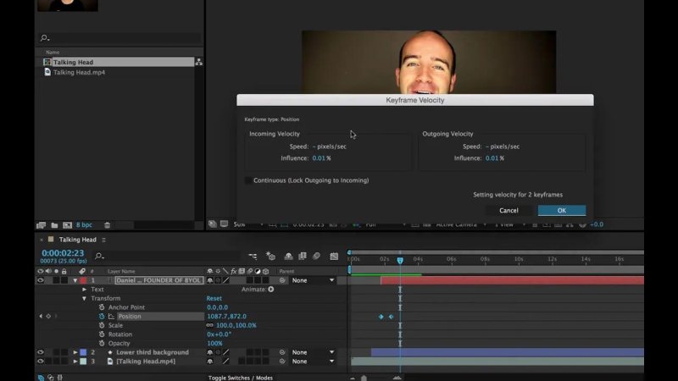Image resolution: width=678 pixels, height=381 pixels.
Task: Click the Always Preview This View icon
Action: click(213, 224)
